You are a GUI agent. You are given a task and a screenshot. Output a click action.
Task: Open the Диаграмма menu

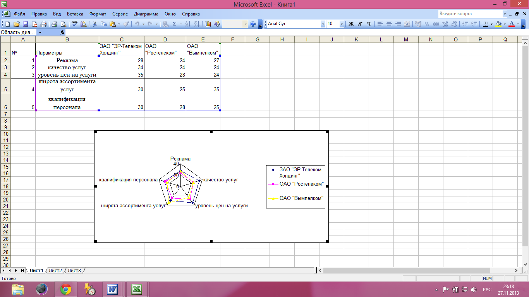pos(146,14)
